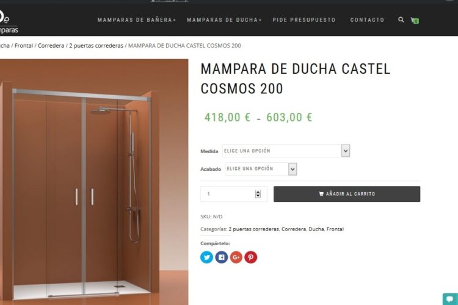Viewport: 458px width, 305px height.
Task: Increase quantity with stepper arrow
Action: [x=258, y=192]
